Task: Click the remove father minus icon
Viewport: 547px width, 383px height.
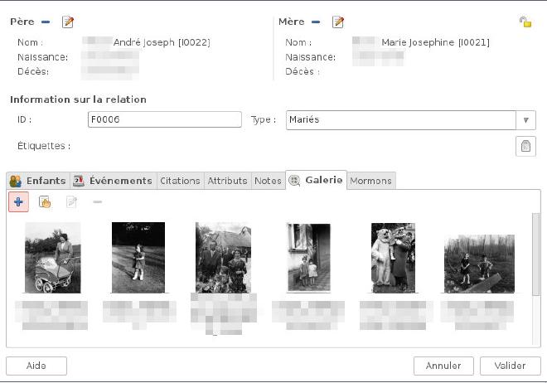Action: (x=46, y=22)
